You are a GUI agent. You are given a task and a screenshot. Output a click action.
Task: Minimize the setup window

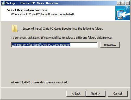click(118, 3)
